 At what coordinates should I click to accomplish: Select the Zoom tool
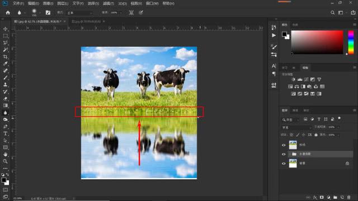[x=5, y=161]
